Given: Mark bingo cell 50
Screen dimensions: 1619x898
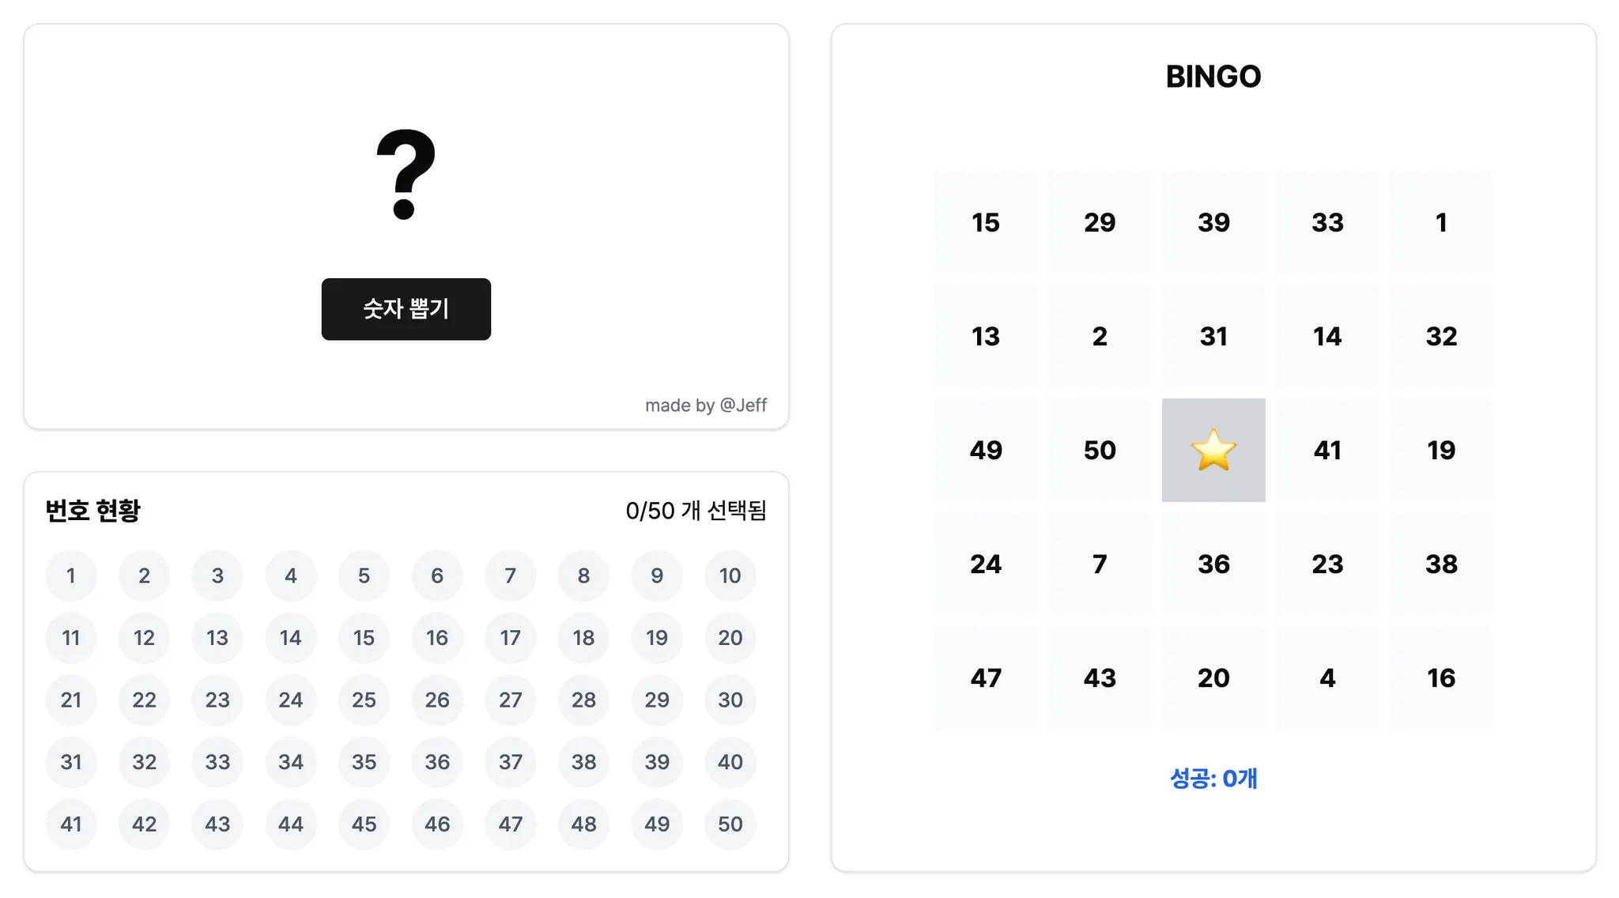Looking at the screenshot, I should [1099, 450].
